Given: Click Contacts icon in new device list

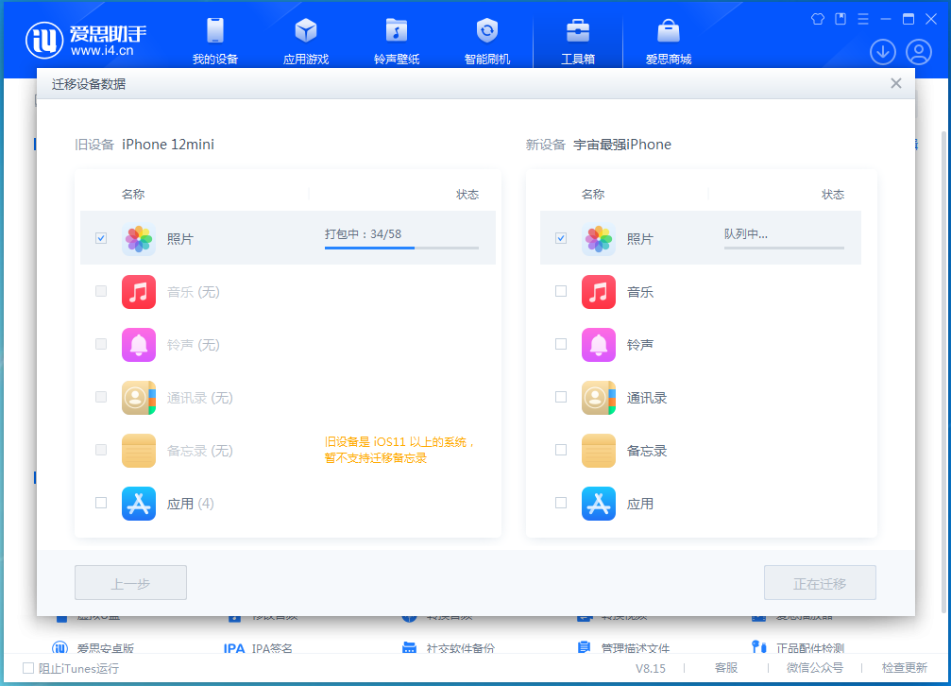Looking at the screenshot, I should [x=599, y=398].
